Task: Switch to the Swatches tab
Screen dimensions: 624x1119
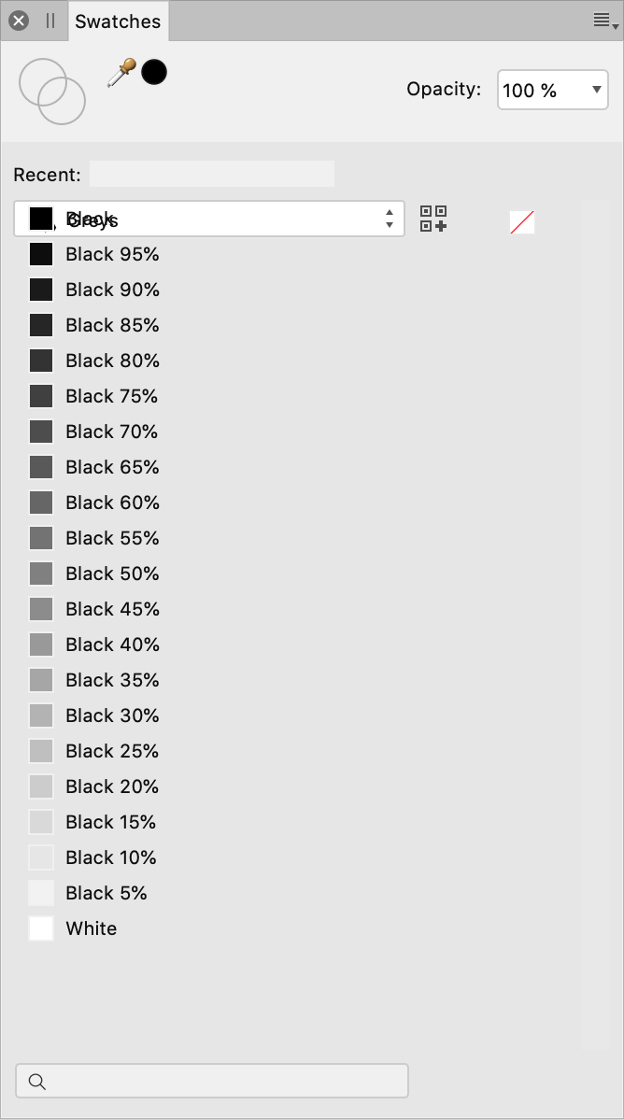Action: click(118, 21)
